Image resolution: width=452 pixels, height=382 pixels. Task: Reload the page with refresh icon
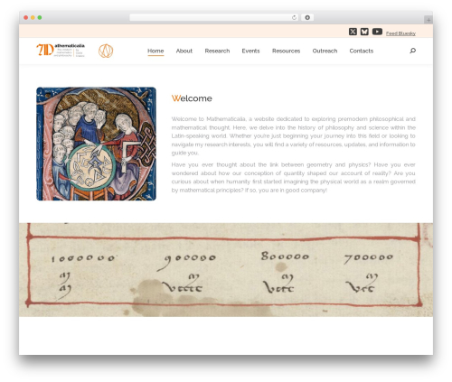coord(294,17)
